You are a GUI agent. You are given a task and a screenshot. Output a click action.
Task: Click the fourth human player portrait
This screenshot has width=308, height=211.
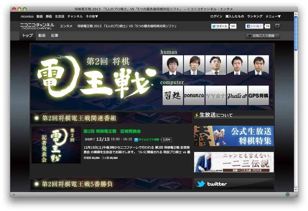237,65
